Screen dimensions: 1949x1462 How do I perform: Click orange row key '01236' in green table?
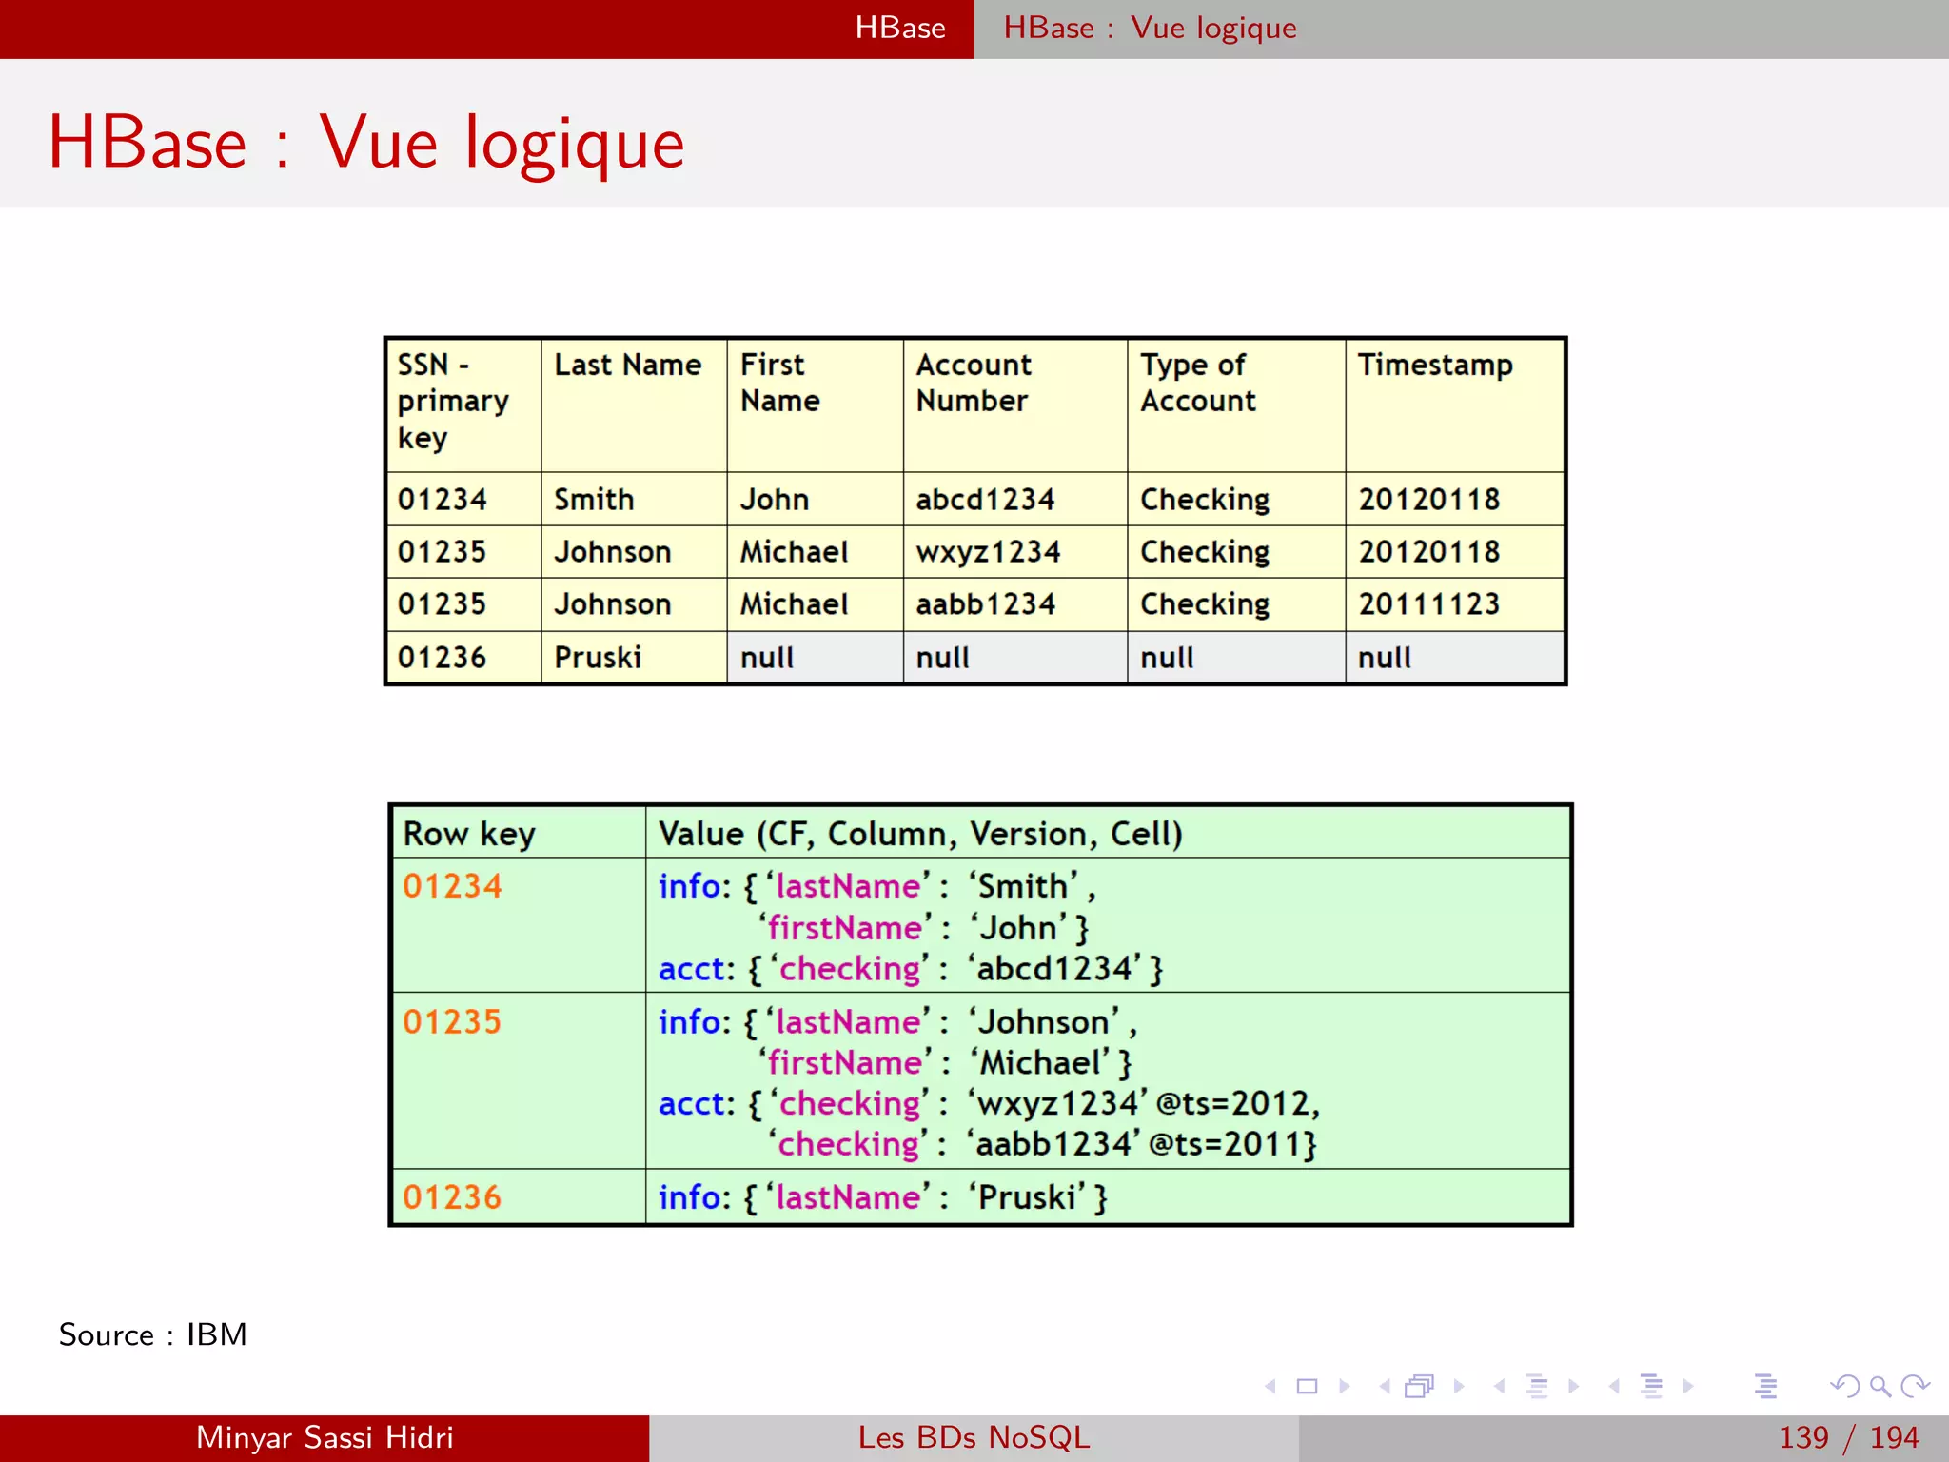452,1196
